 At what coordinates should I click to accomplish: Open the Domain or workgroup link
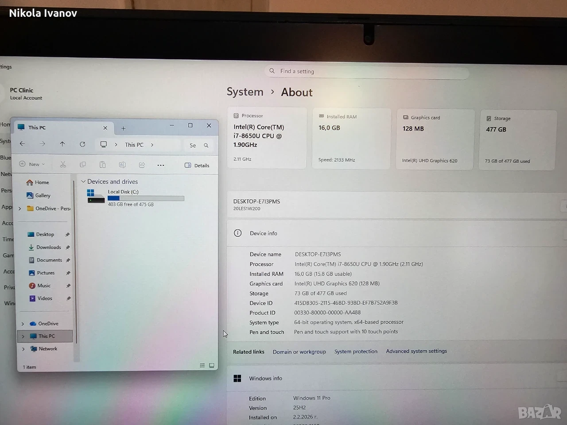(x=299, y=352)
